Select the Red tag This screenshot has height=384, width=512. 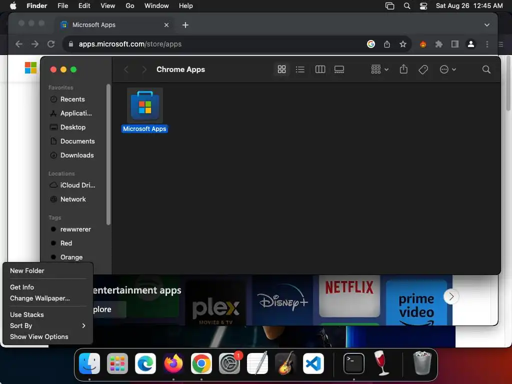66,243
